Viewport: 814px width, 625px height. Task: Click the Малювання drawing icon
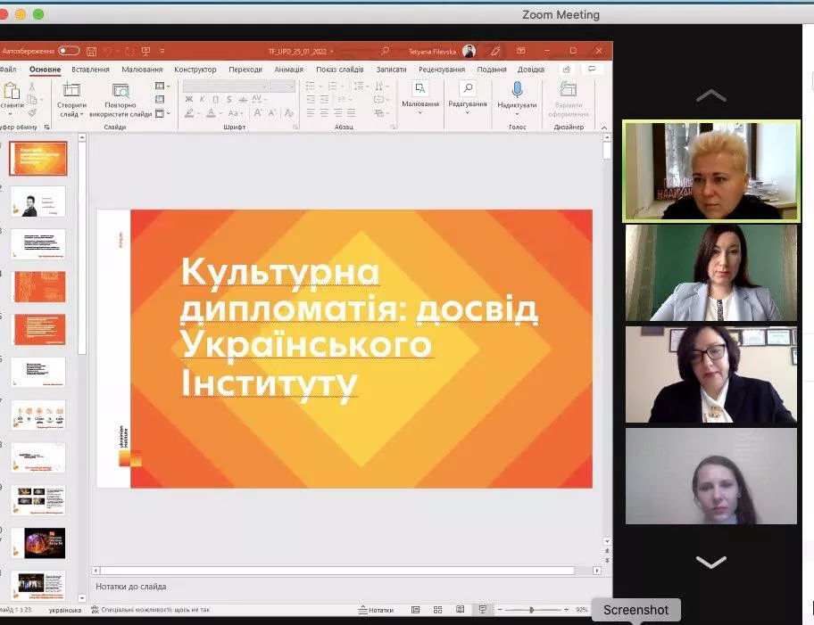(x=419, y=89)
